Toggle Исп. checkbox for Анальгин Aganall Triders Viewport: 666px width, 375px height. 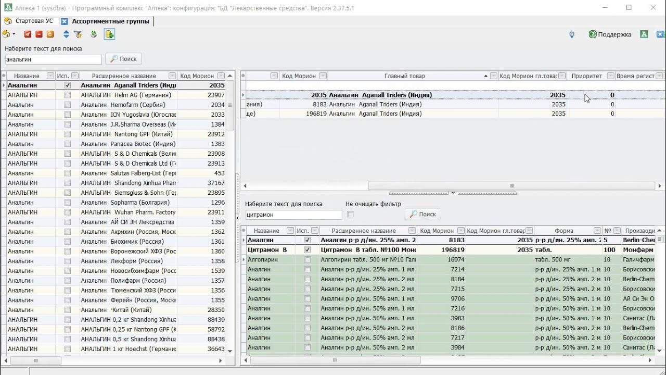pyautogui.click(x=67, y=85)
